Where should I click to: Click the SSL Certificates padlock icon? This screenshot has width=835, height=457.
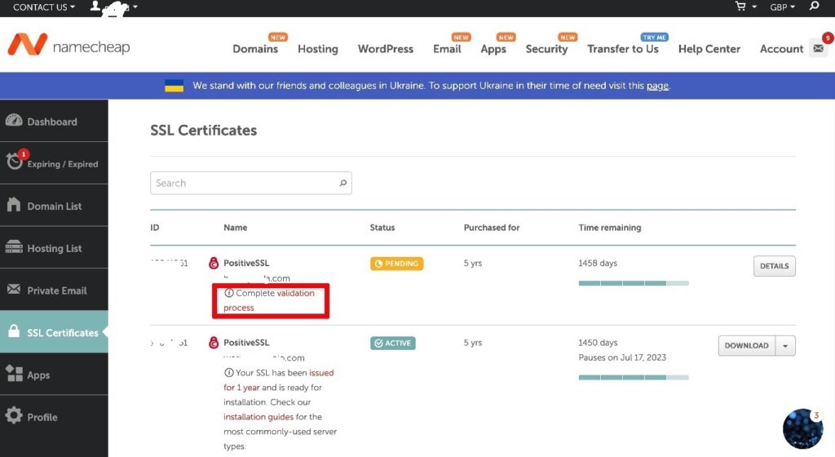14,331
